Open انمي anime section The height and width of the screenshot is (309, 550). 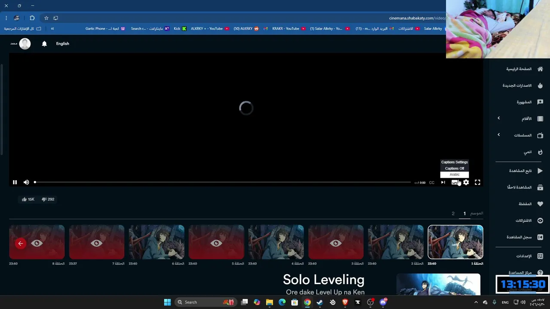click(x=533, y=152)
